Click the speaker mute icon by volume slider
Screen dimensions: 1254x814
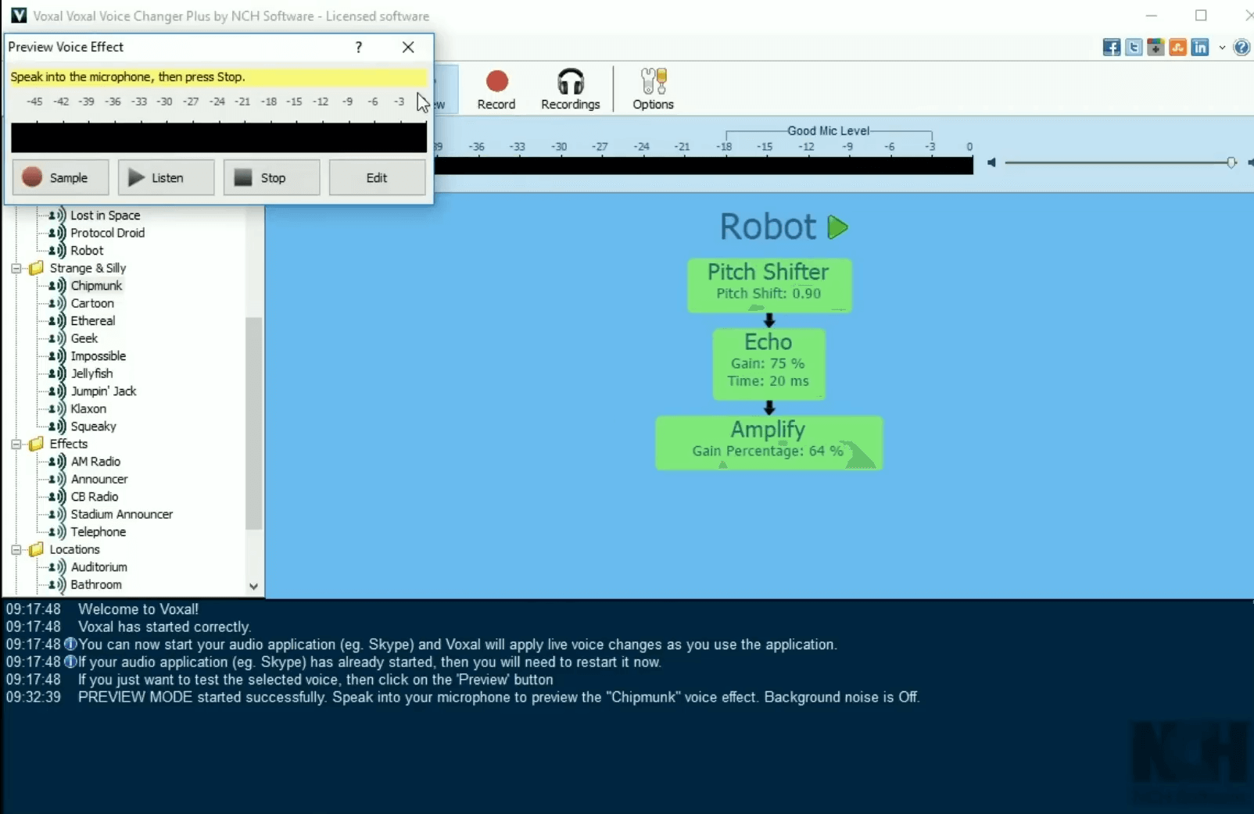[x=991, y=162]
